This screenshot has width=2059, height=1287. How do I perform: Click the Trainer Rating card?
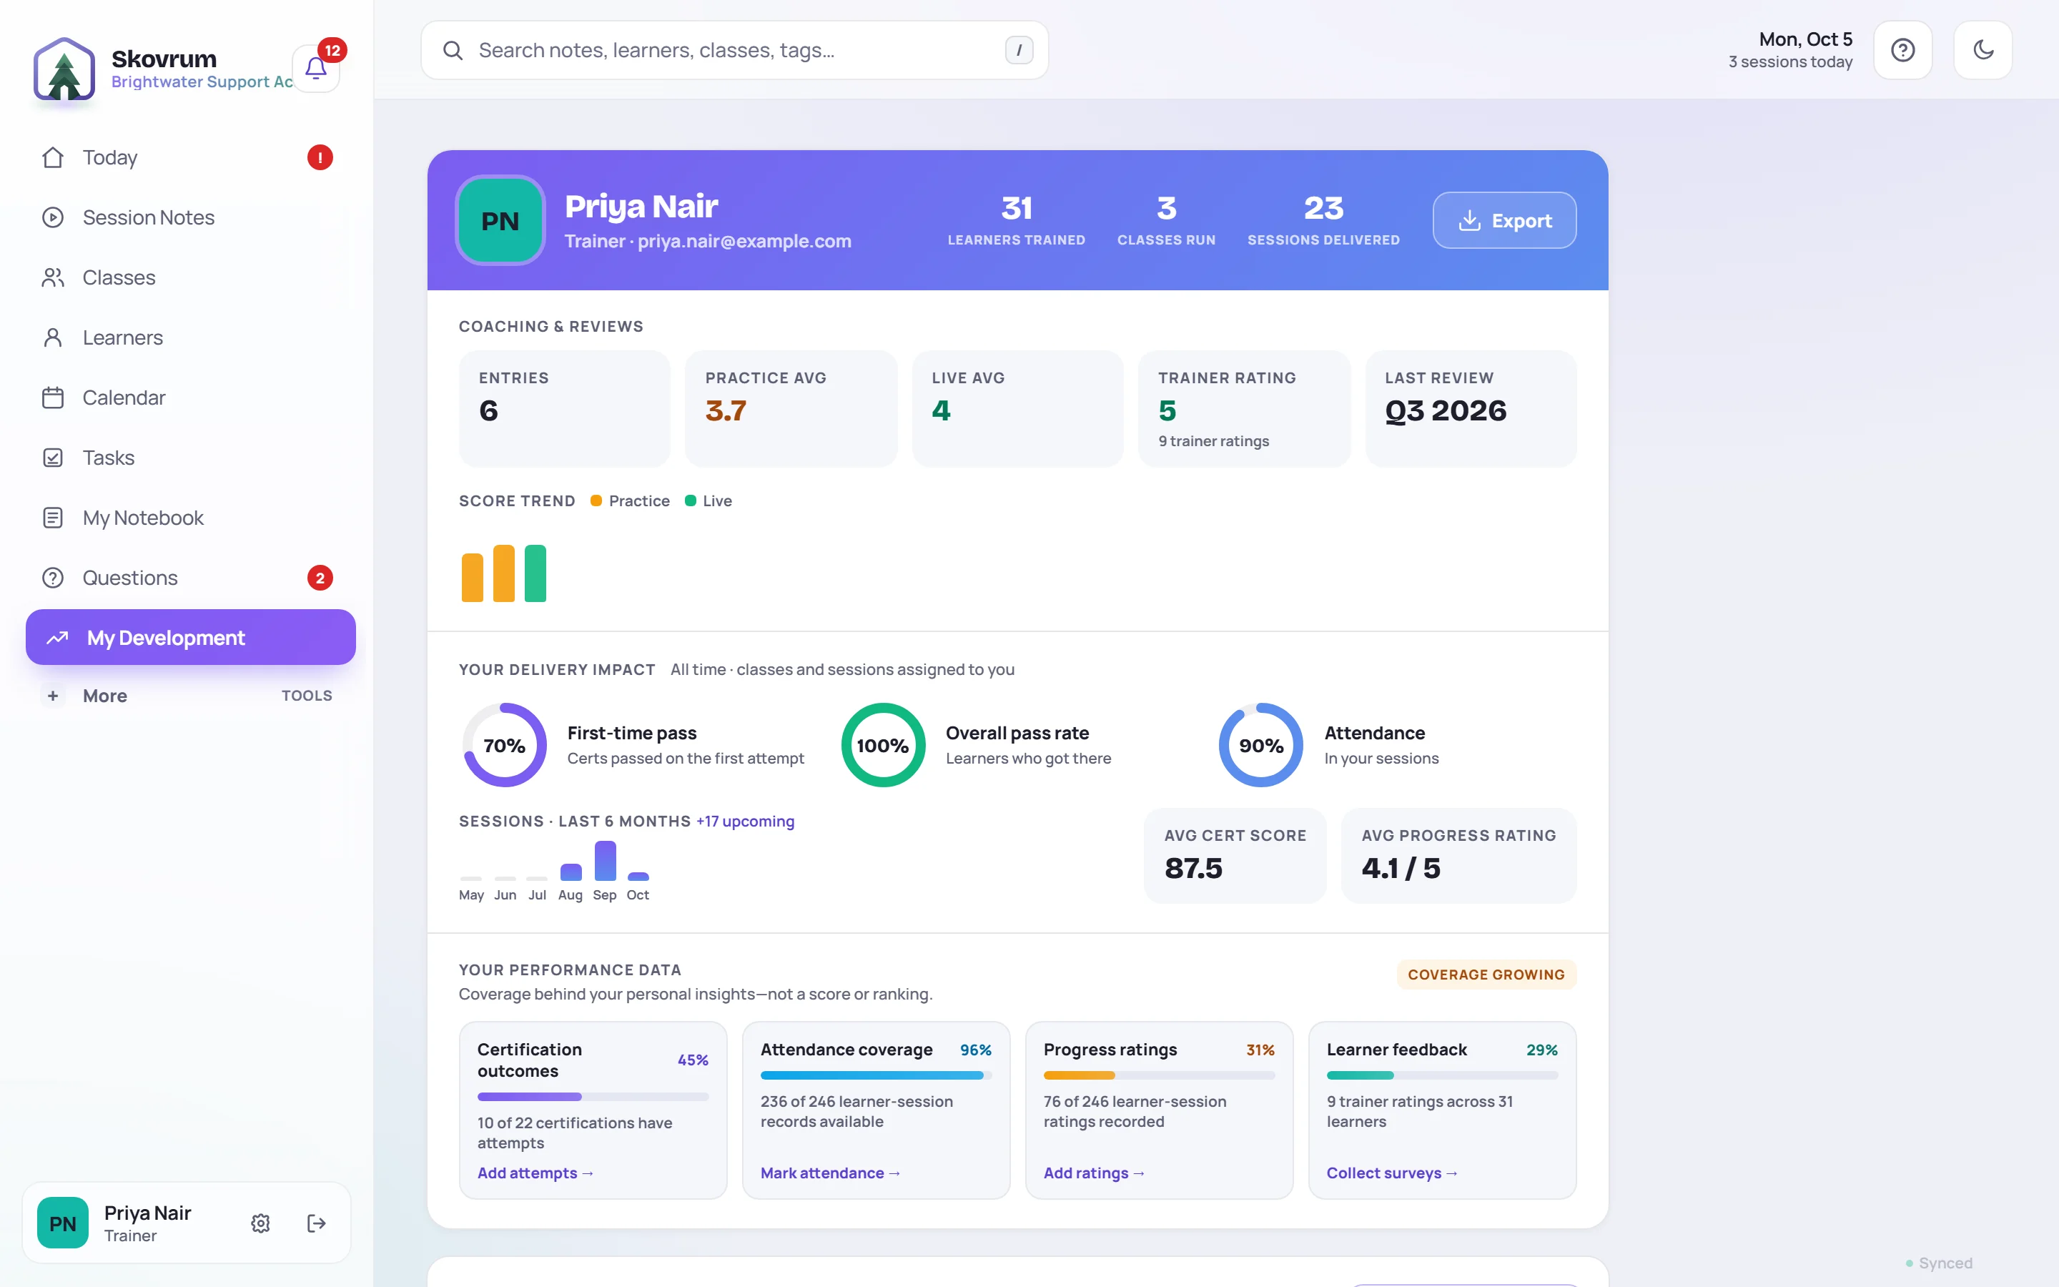[1244, 408]
